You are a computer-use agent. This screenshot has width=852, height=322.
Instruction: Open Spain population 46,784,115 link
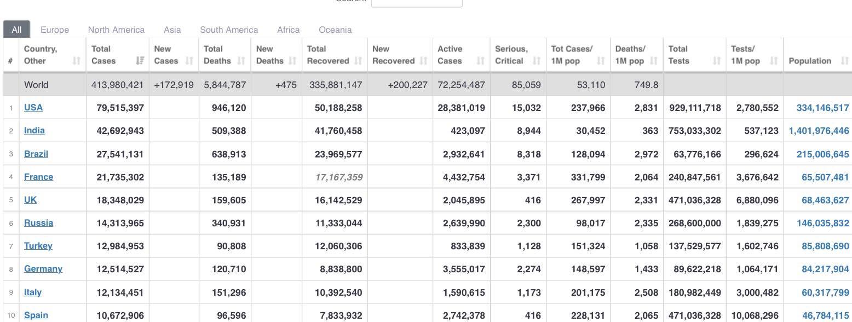point(825,315)
